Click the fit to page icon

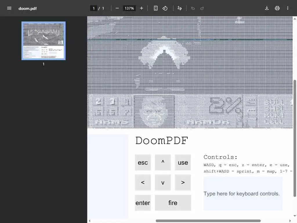[x=155, y=8]
